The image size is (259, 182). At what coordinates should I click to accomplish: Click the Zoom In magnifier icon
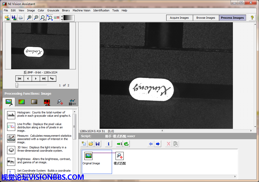[x=29, y=18]
